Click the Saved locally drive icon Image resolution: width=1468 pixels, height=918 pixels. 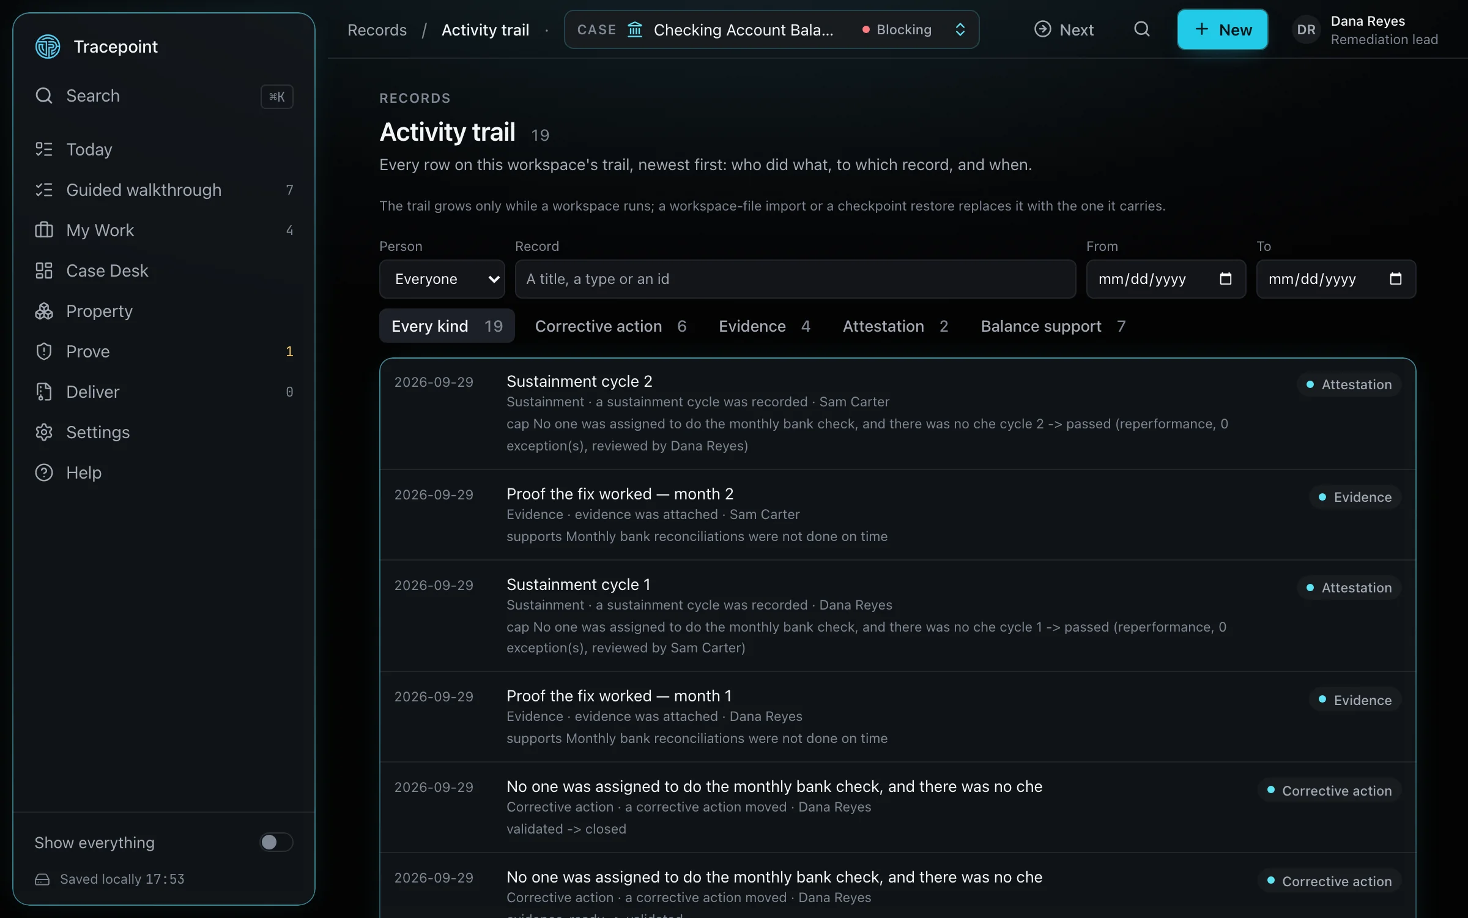(42, 879)
